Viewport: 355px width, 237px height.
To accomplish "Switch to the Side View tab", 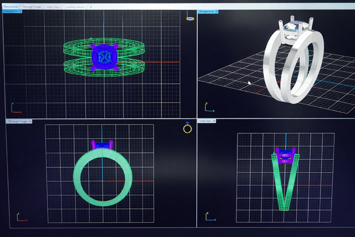I will click(x=53, y=7).
